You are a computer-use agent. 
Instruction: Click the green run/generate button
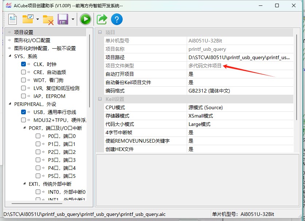click(86, 19)
